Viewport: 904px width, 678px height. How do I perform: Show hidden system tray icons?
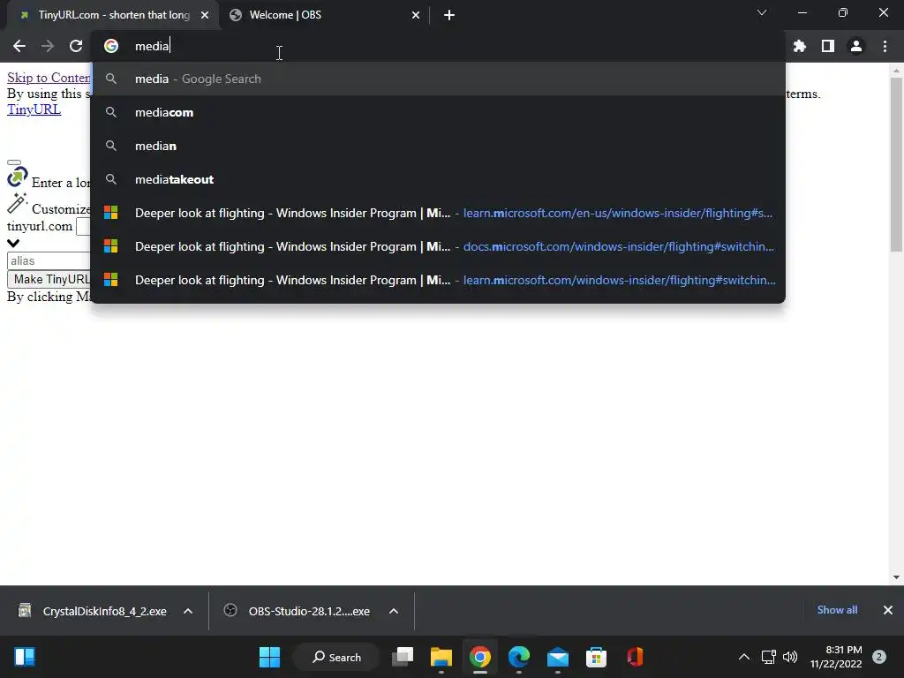click(x=744, y=657)
